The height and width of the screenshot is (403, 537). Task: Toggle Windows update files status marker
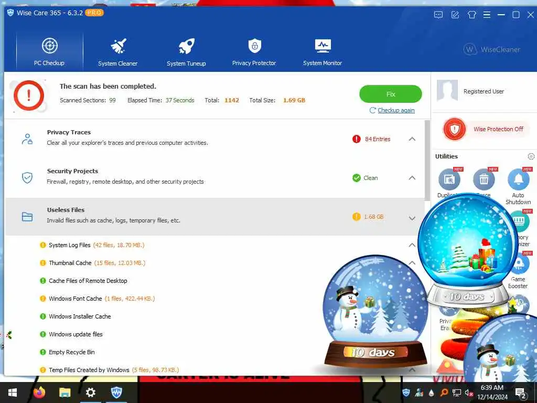pyautogui.click(x=43, y=334)
